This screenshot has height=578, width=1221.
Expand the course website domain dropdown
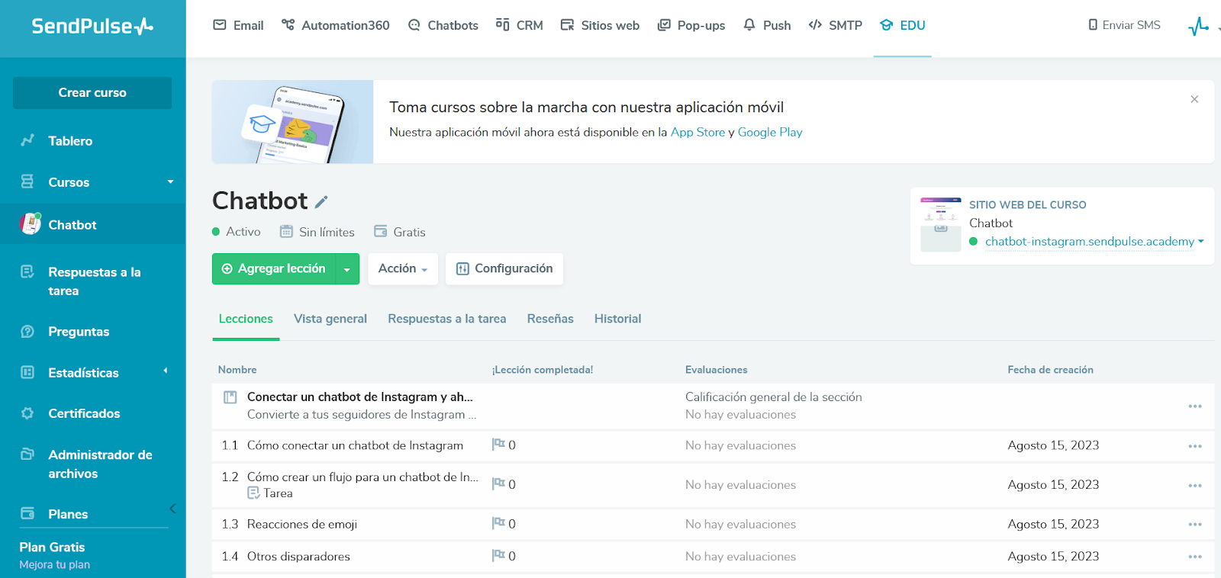tap(1201, 242)
